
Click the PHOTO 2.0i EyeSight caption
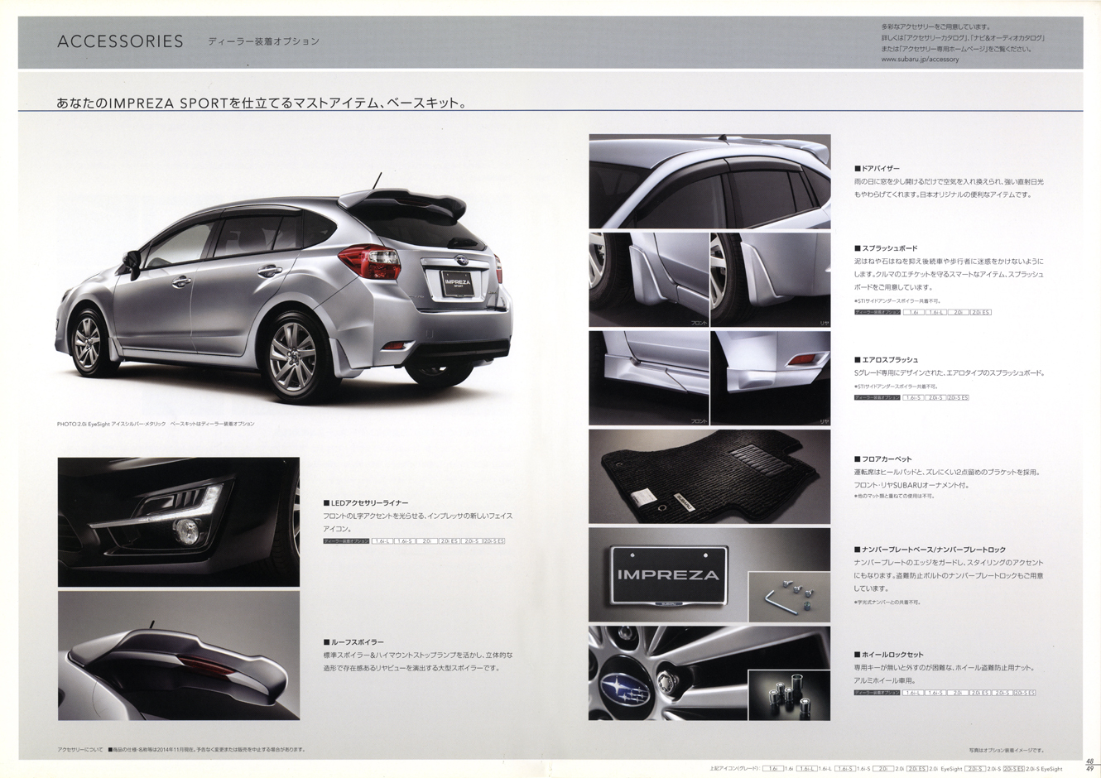pos(156,424)
